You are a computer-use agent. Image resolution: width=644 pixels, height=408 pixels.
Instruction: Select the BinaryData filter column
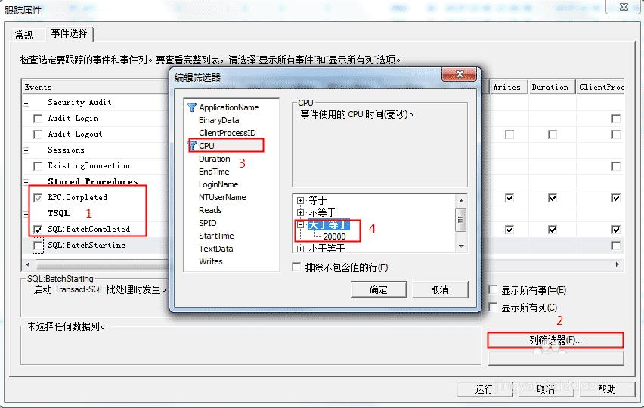[219, 120]
